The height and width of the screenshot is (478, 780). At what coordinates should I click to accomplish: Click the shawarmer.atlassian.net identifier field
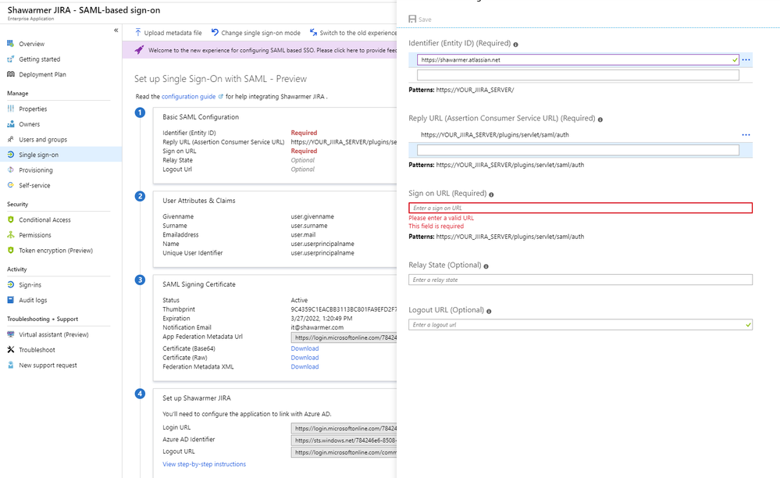pos(578,59)
